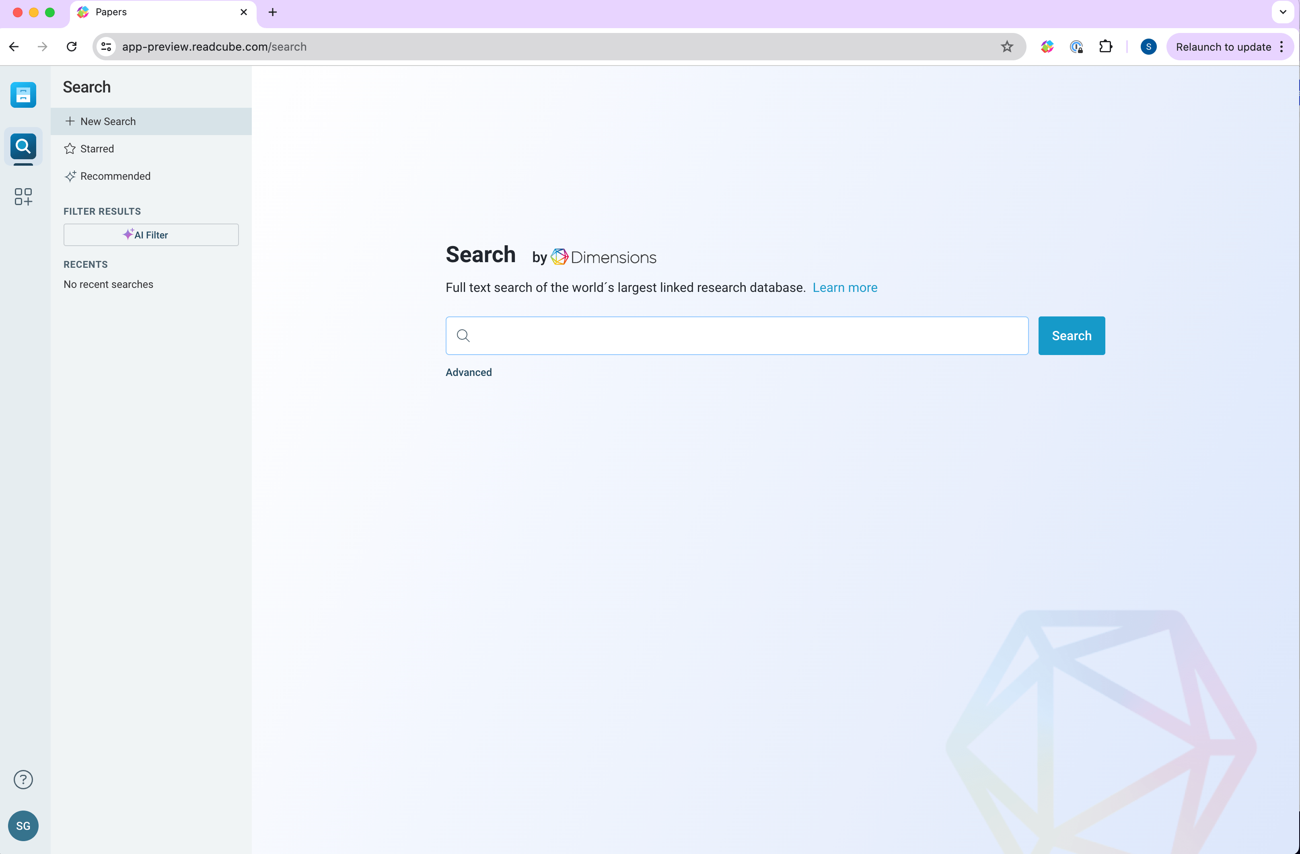Open the Library icon in sidebar

coord(23,95)
